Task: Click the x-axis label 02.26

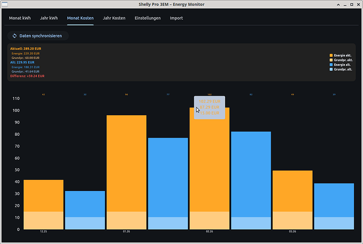Action: 209,231
